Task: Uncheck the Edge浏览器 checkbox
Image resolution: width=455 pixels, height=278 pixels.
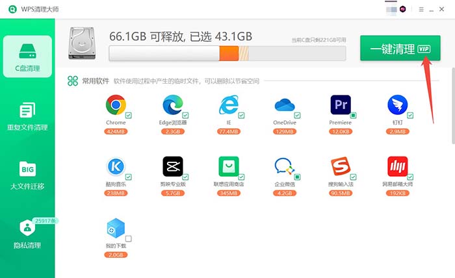Action: coord(185,116)
